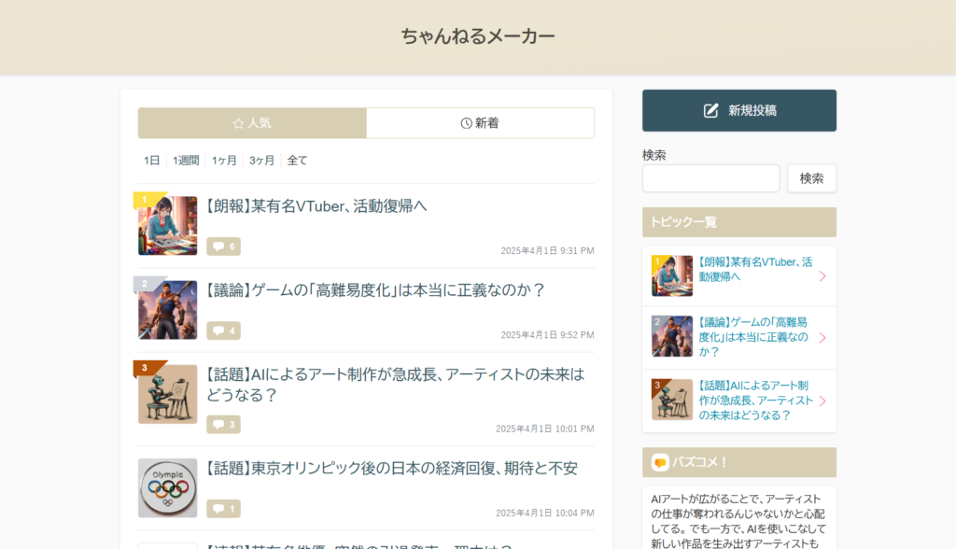Click the chevron beside the sidebar game topic
Image resolution: width=956 pixels, height=549 pixels.
(x=822, y=337)
